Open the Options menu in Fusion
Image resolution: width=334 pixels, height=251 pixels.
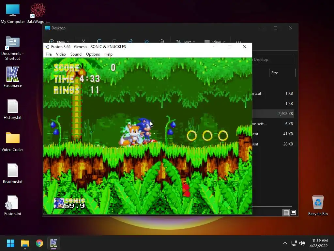pyautogui.click(x=93, y=54)
